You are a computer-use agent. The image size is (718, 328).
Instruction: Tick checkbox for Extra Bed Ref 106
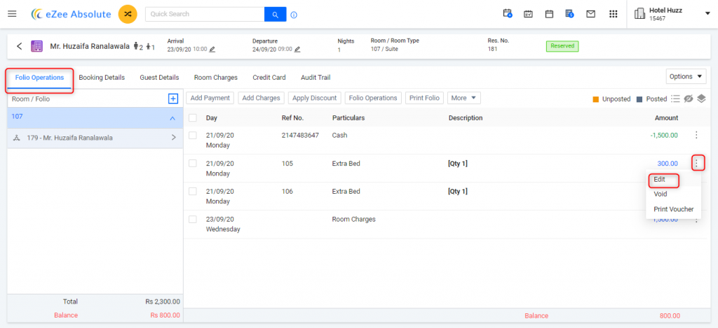coord(193,192)
